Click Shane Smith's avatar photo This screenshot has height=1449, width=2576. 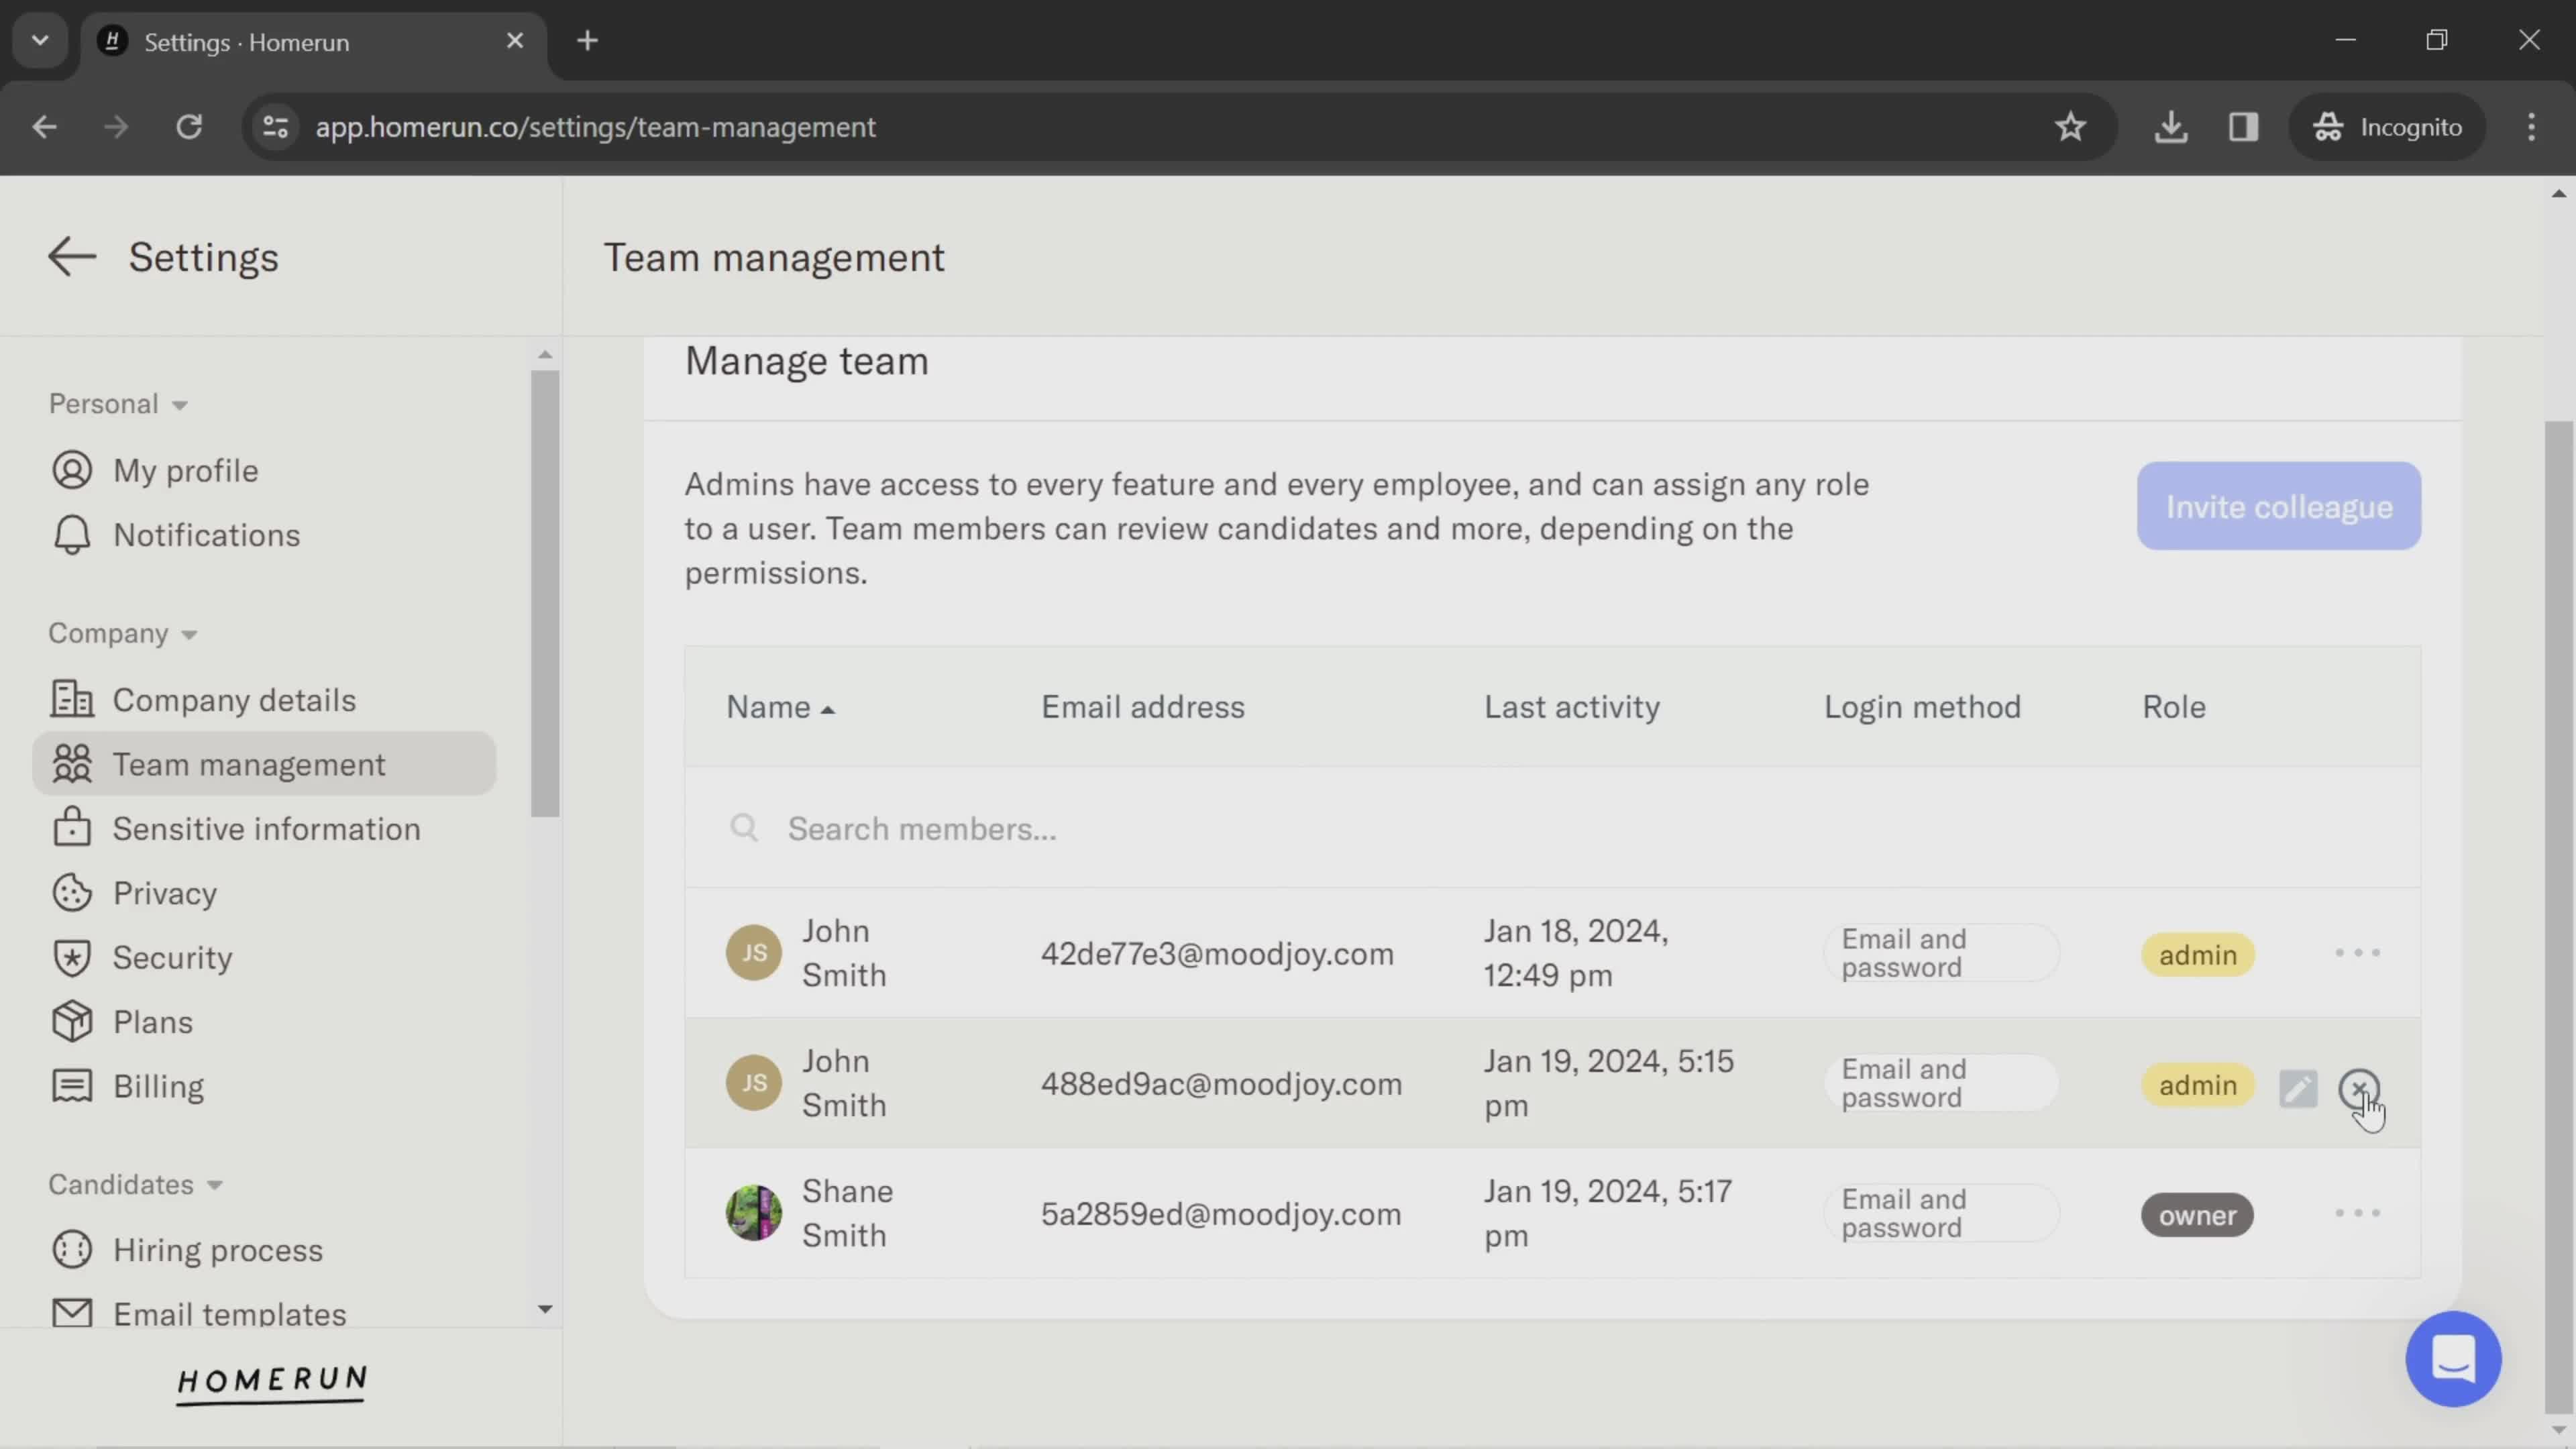(753, 1213)
